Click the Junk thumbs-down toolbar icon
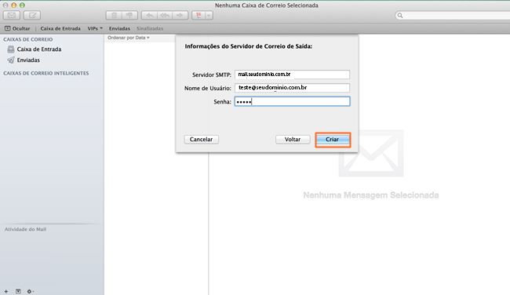Viewport: 510px width, 295px height. [x=129, y=15]
